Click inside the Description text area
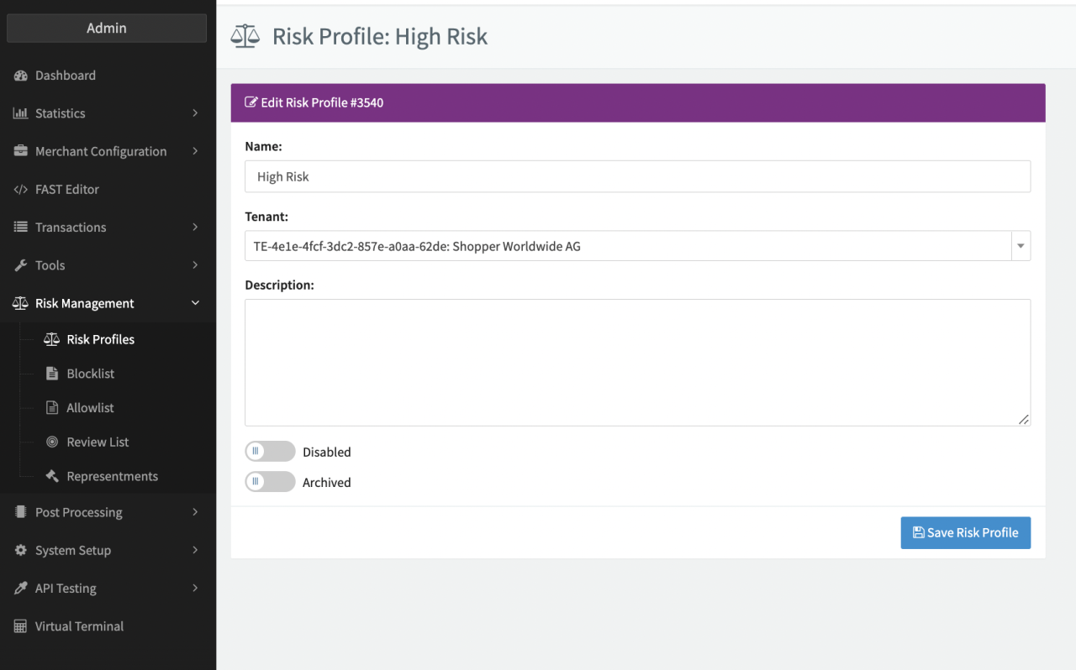 [x=637, y=362]
